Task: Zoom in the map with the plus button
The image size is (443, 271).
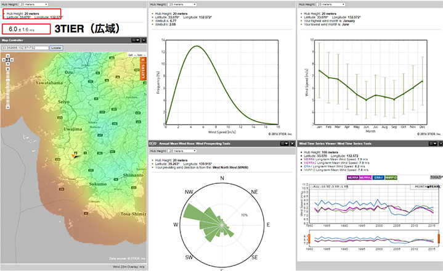Action: coord(8,69)
